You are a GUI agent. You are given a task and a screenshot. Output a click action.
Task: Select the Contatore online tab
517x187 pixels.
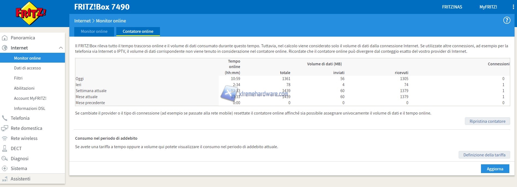(138, 31)
